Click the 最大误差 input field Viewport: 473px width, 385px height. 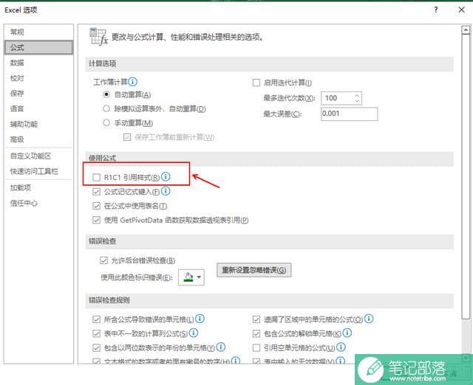coord(349,114)
